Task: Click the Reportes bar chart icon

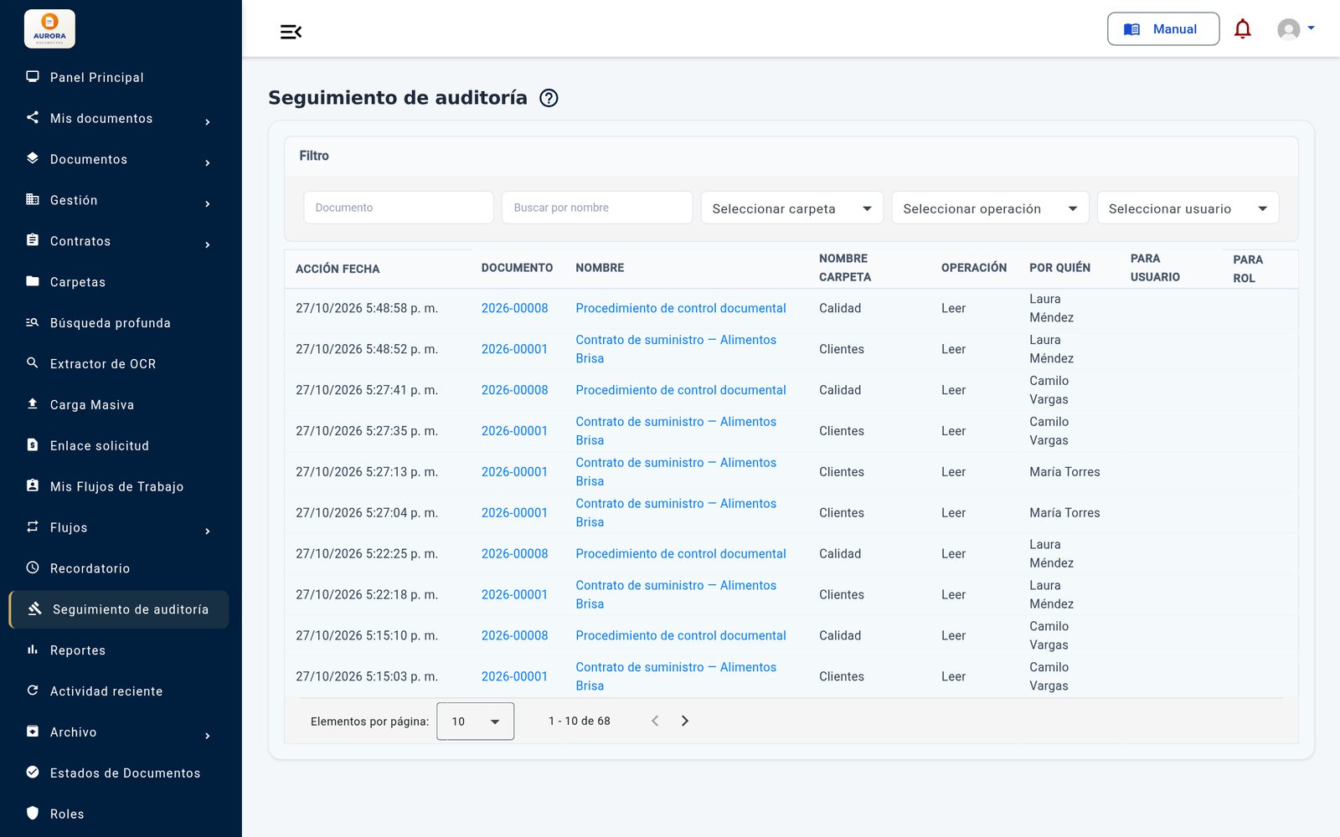Action: [33, 650]
